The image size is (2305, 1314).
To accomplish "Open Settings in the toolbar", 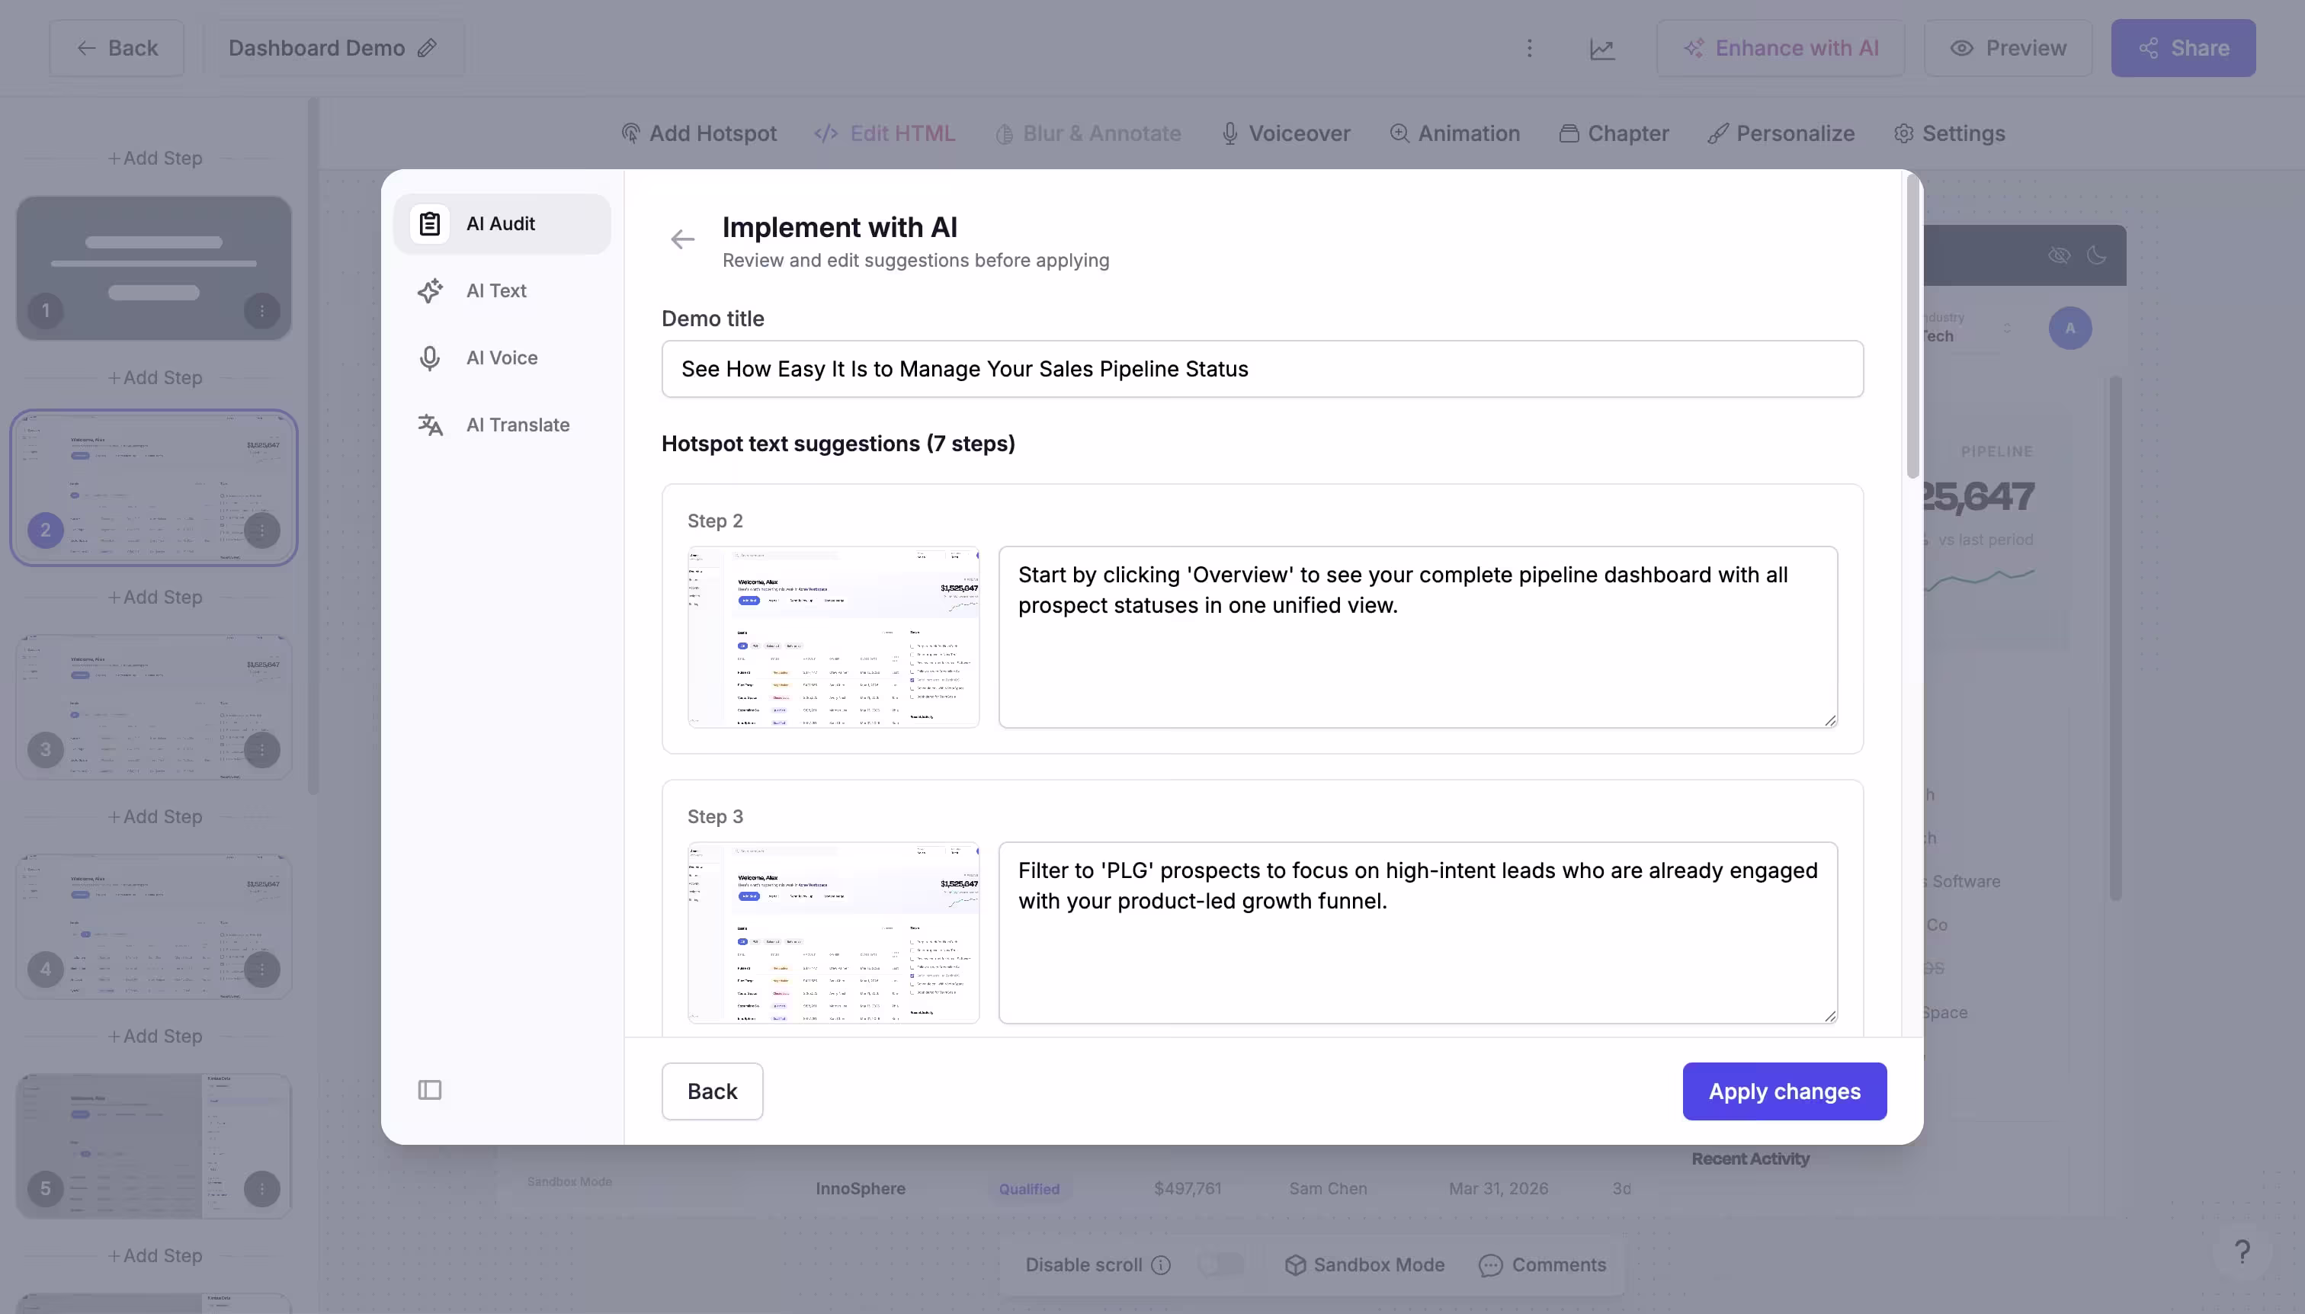I will point(1949,133).
